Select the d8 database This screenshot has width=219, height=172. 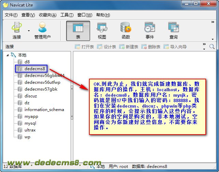point(27,62)
